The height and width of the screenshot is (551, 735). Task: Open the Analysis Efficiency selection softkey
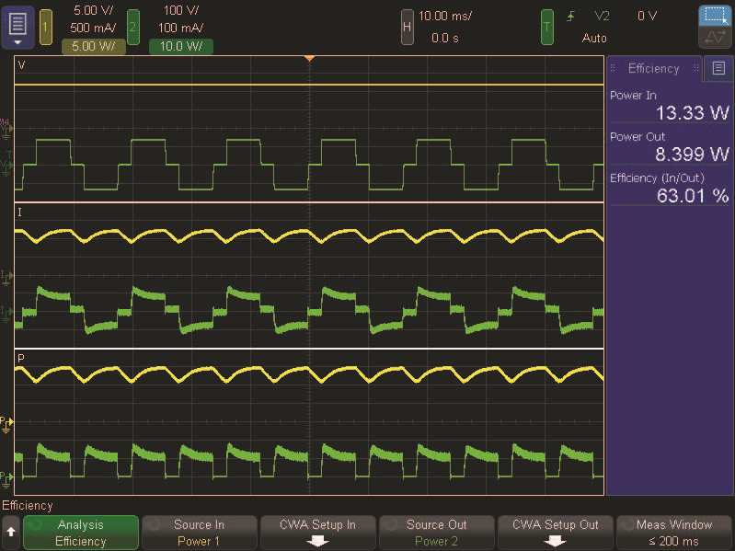pyautogui.click(x=81, y=533)
